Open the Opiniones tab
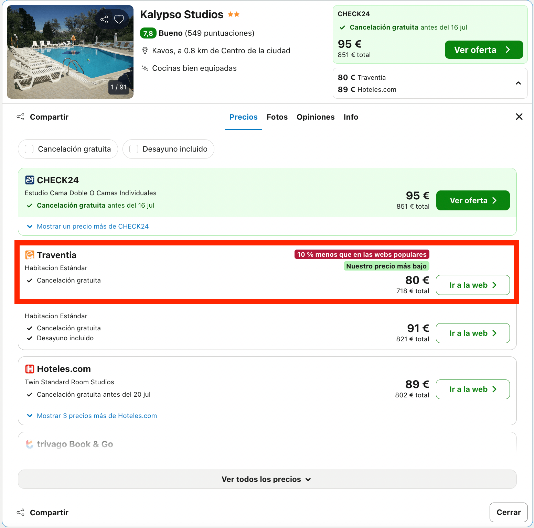 [316, 117]
